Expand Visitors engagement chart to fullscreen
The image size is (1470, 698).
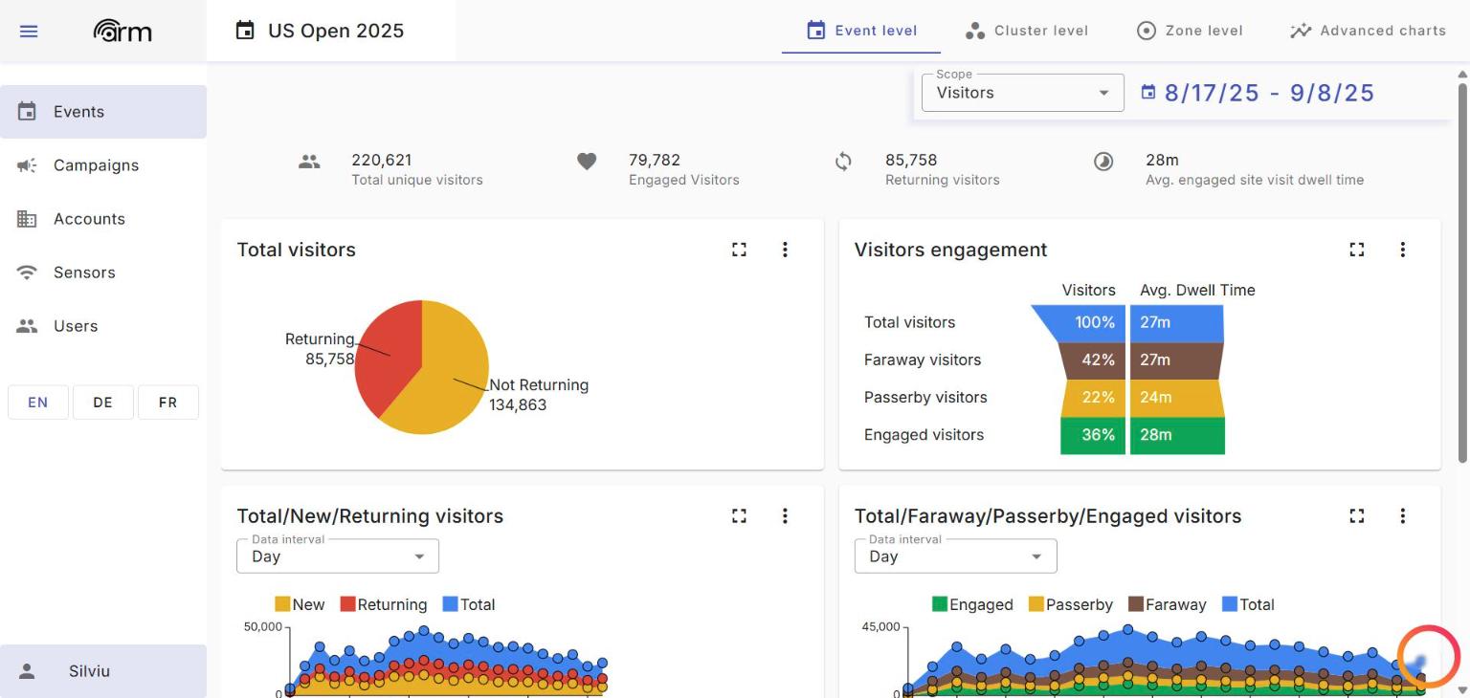pyautogui.click(x=1356, y=250)
